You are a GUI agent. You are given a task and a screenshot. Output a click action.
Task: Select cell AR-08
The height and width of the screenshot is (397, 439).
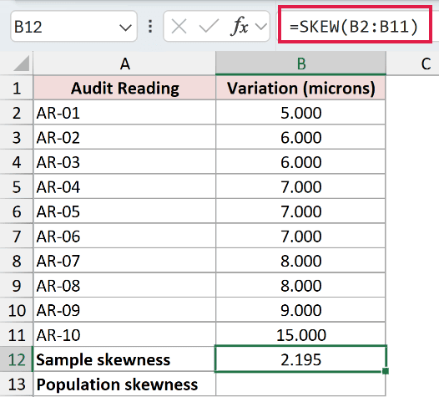tap(124, 285)
